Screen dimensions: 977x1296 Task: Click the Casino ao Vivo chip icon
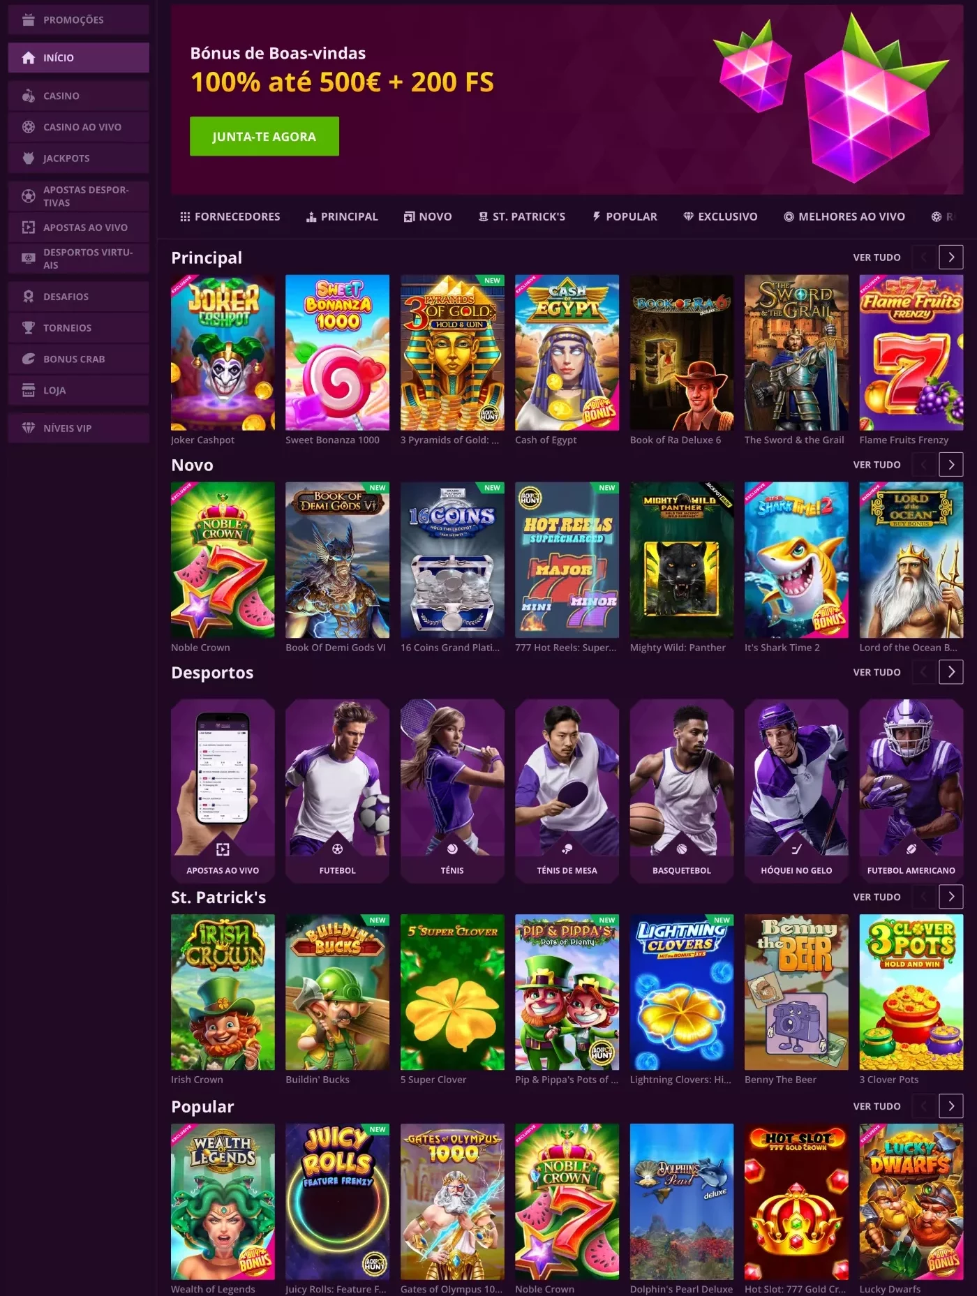pyautogui.click(x=28, y=127)
